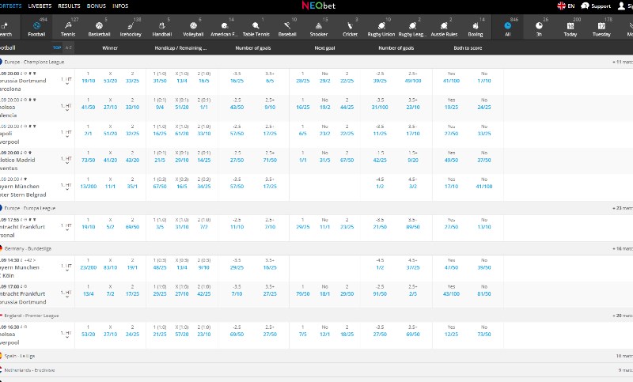Expand 1.HT dropdown for Atletico Madrid Juventus
Screen dimensions: 633x382
pos(66,160)
